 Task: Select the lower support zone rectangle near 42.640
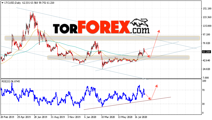click(x=118, y=57)
